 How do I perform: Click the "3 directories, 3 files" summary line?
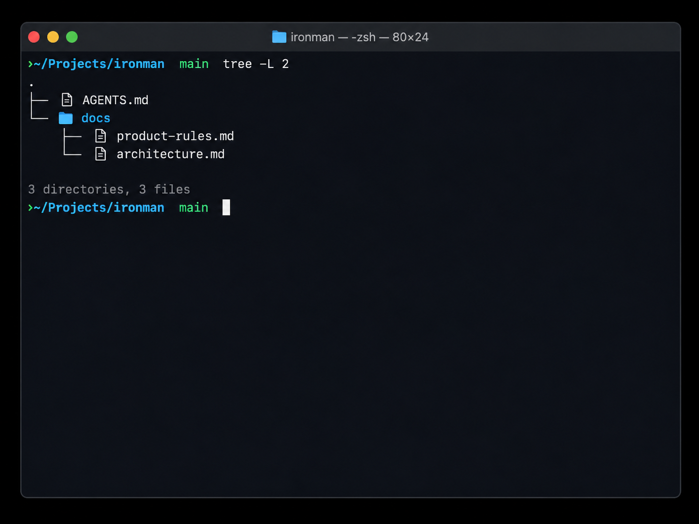[109, 189]
